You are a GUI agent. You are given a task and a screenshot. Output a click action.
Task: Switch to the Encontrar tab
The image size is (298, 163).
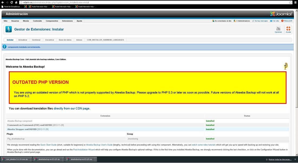click(50, 40)
